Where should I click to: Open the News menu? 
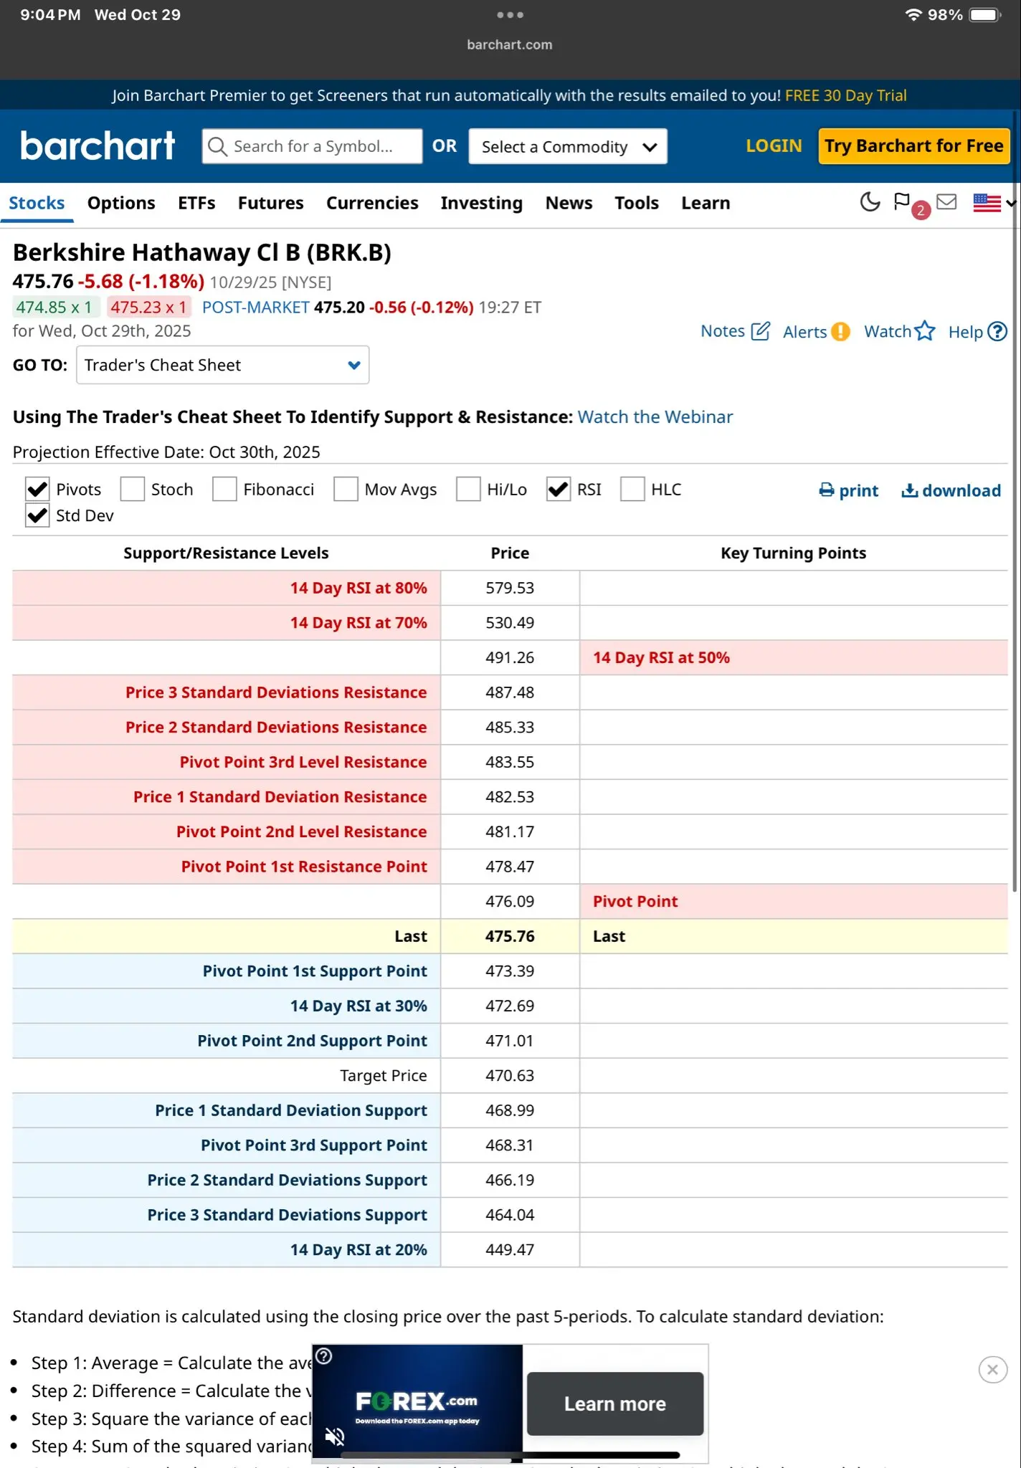pos(569,203)
